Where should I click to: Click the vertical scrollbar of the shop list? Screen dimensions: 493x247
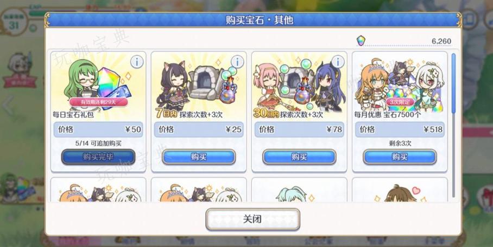coord(453,126)
